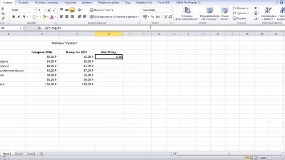This screenshot has width=285, height=160.
Task: Apply red font color A
Action: tap(52, 17)
